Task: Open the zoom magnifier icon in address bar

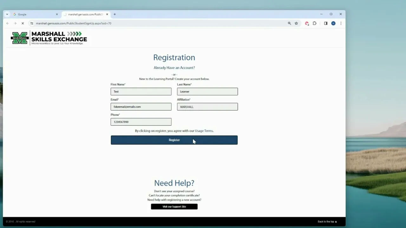Action: [x=289, y=23]
